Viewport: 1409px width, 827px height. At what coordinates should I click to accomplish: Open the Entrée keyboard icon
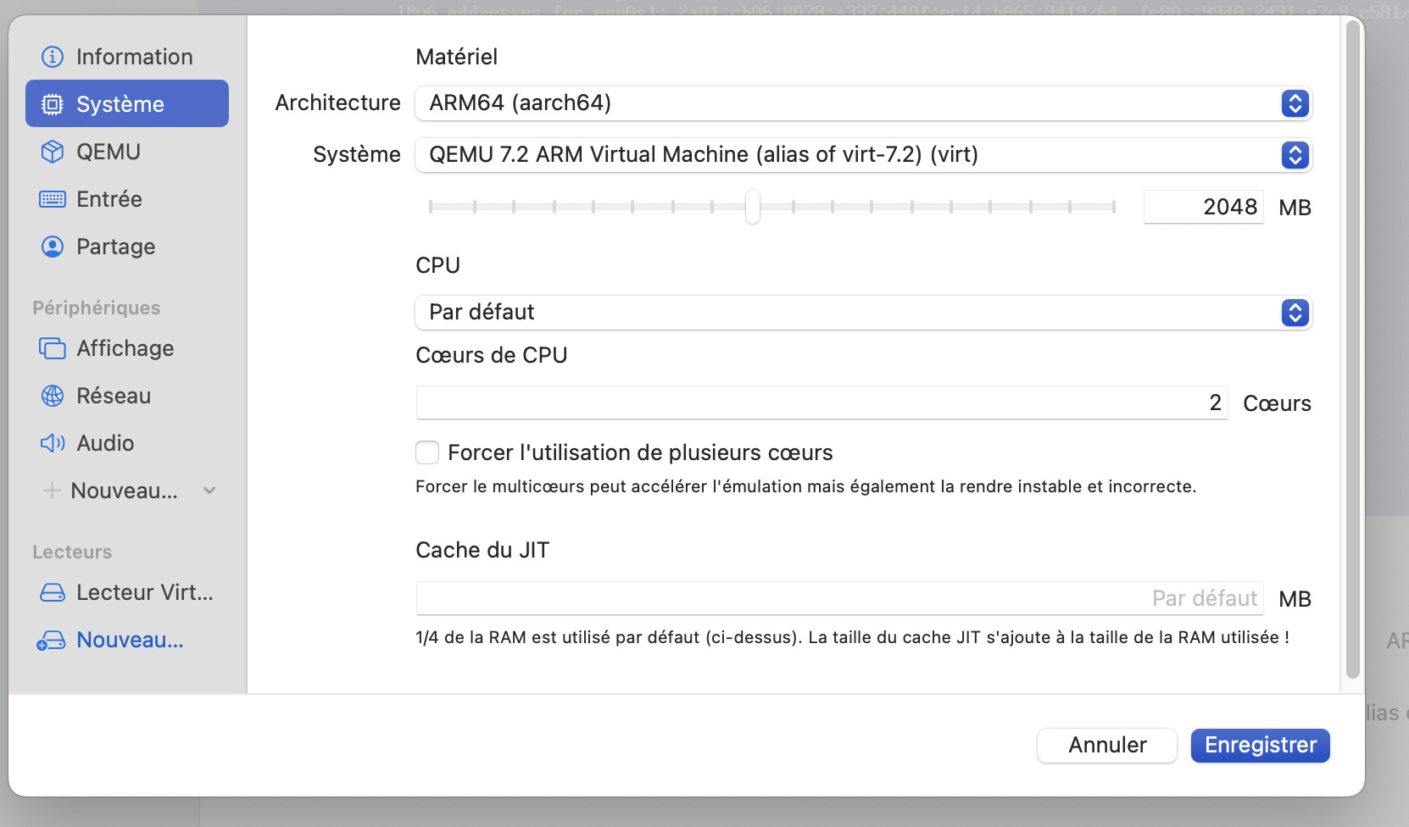53,199
